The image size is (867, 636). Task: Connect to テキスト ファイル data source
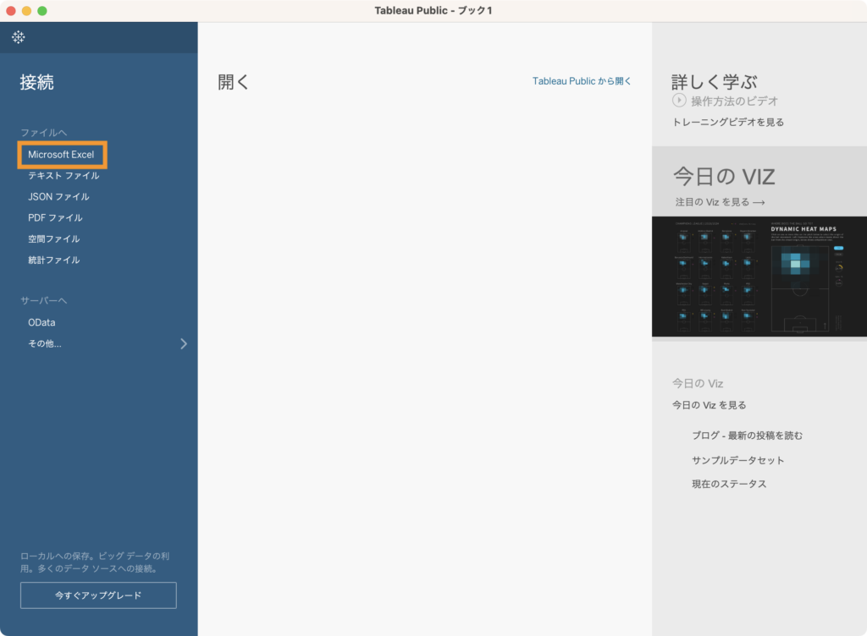tap(64, 176)
